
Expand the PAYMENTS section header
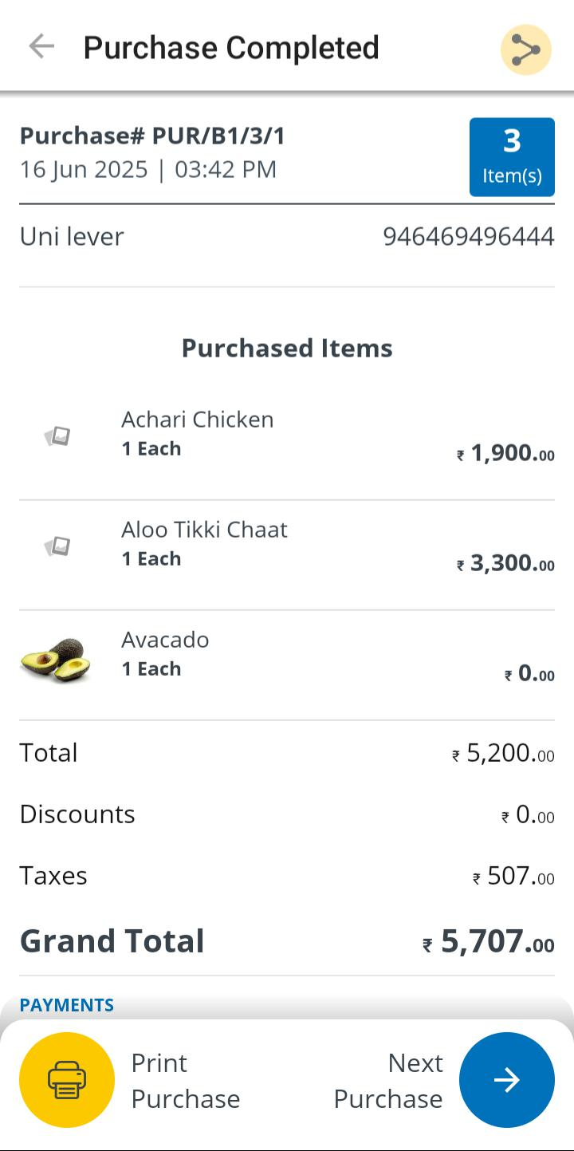pos(67,1005)
